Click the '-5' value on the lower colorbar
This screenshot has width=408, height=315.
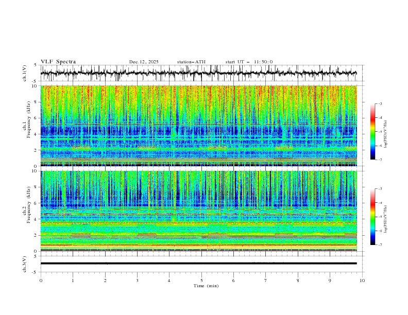coord(380,217)
